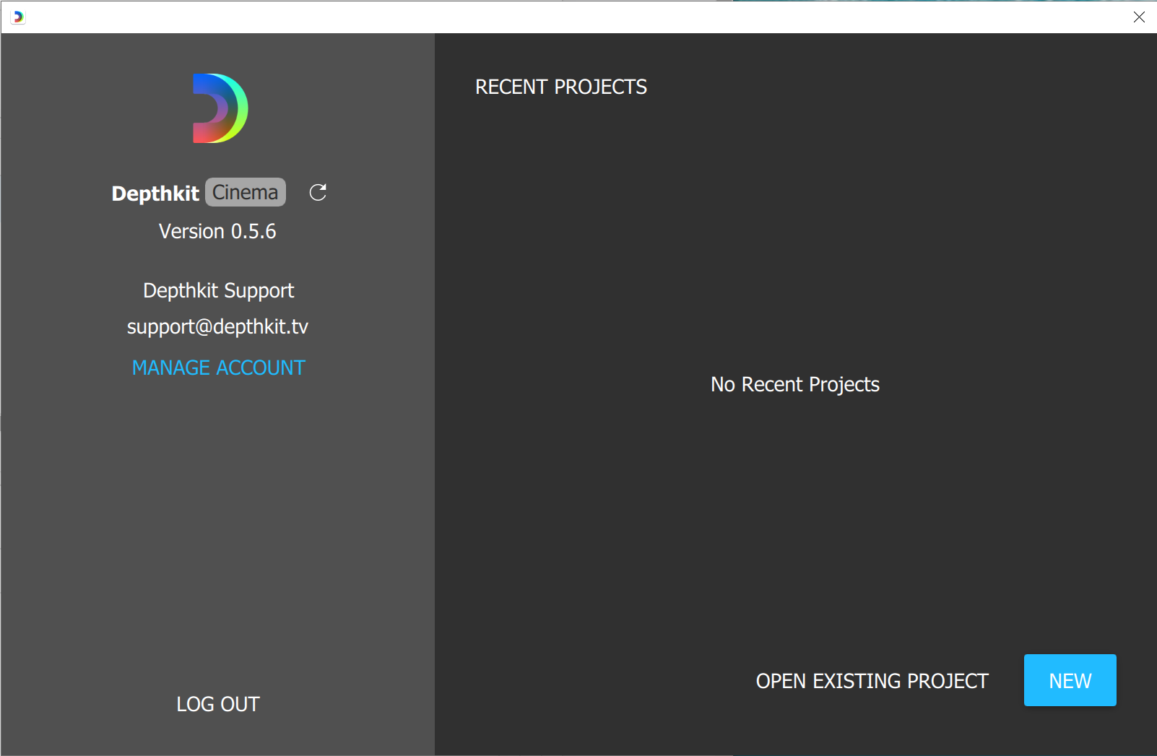Click the refresh icon beside Cinema badge

click(318, 192)
